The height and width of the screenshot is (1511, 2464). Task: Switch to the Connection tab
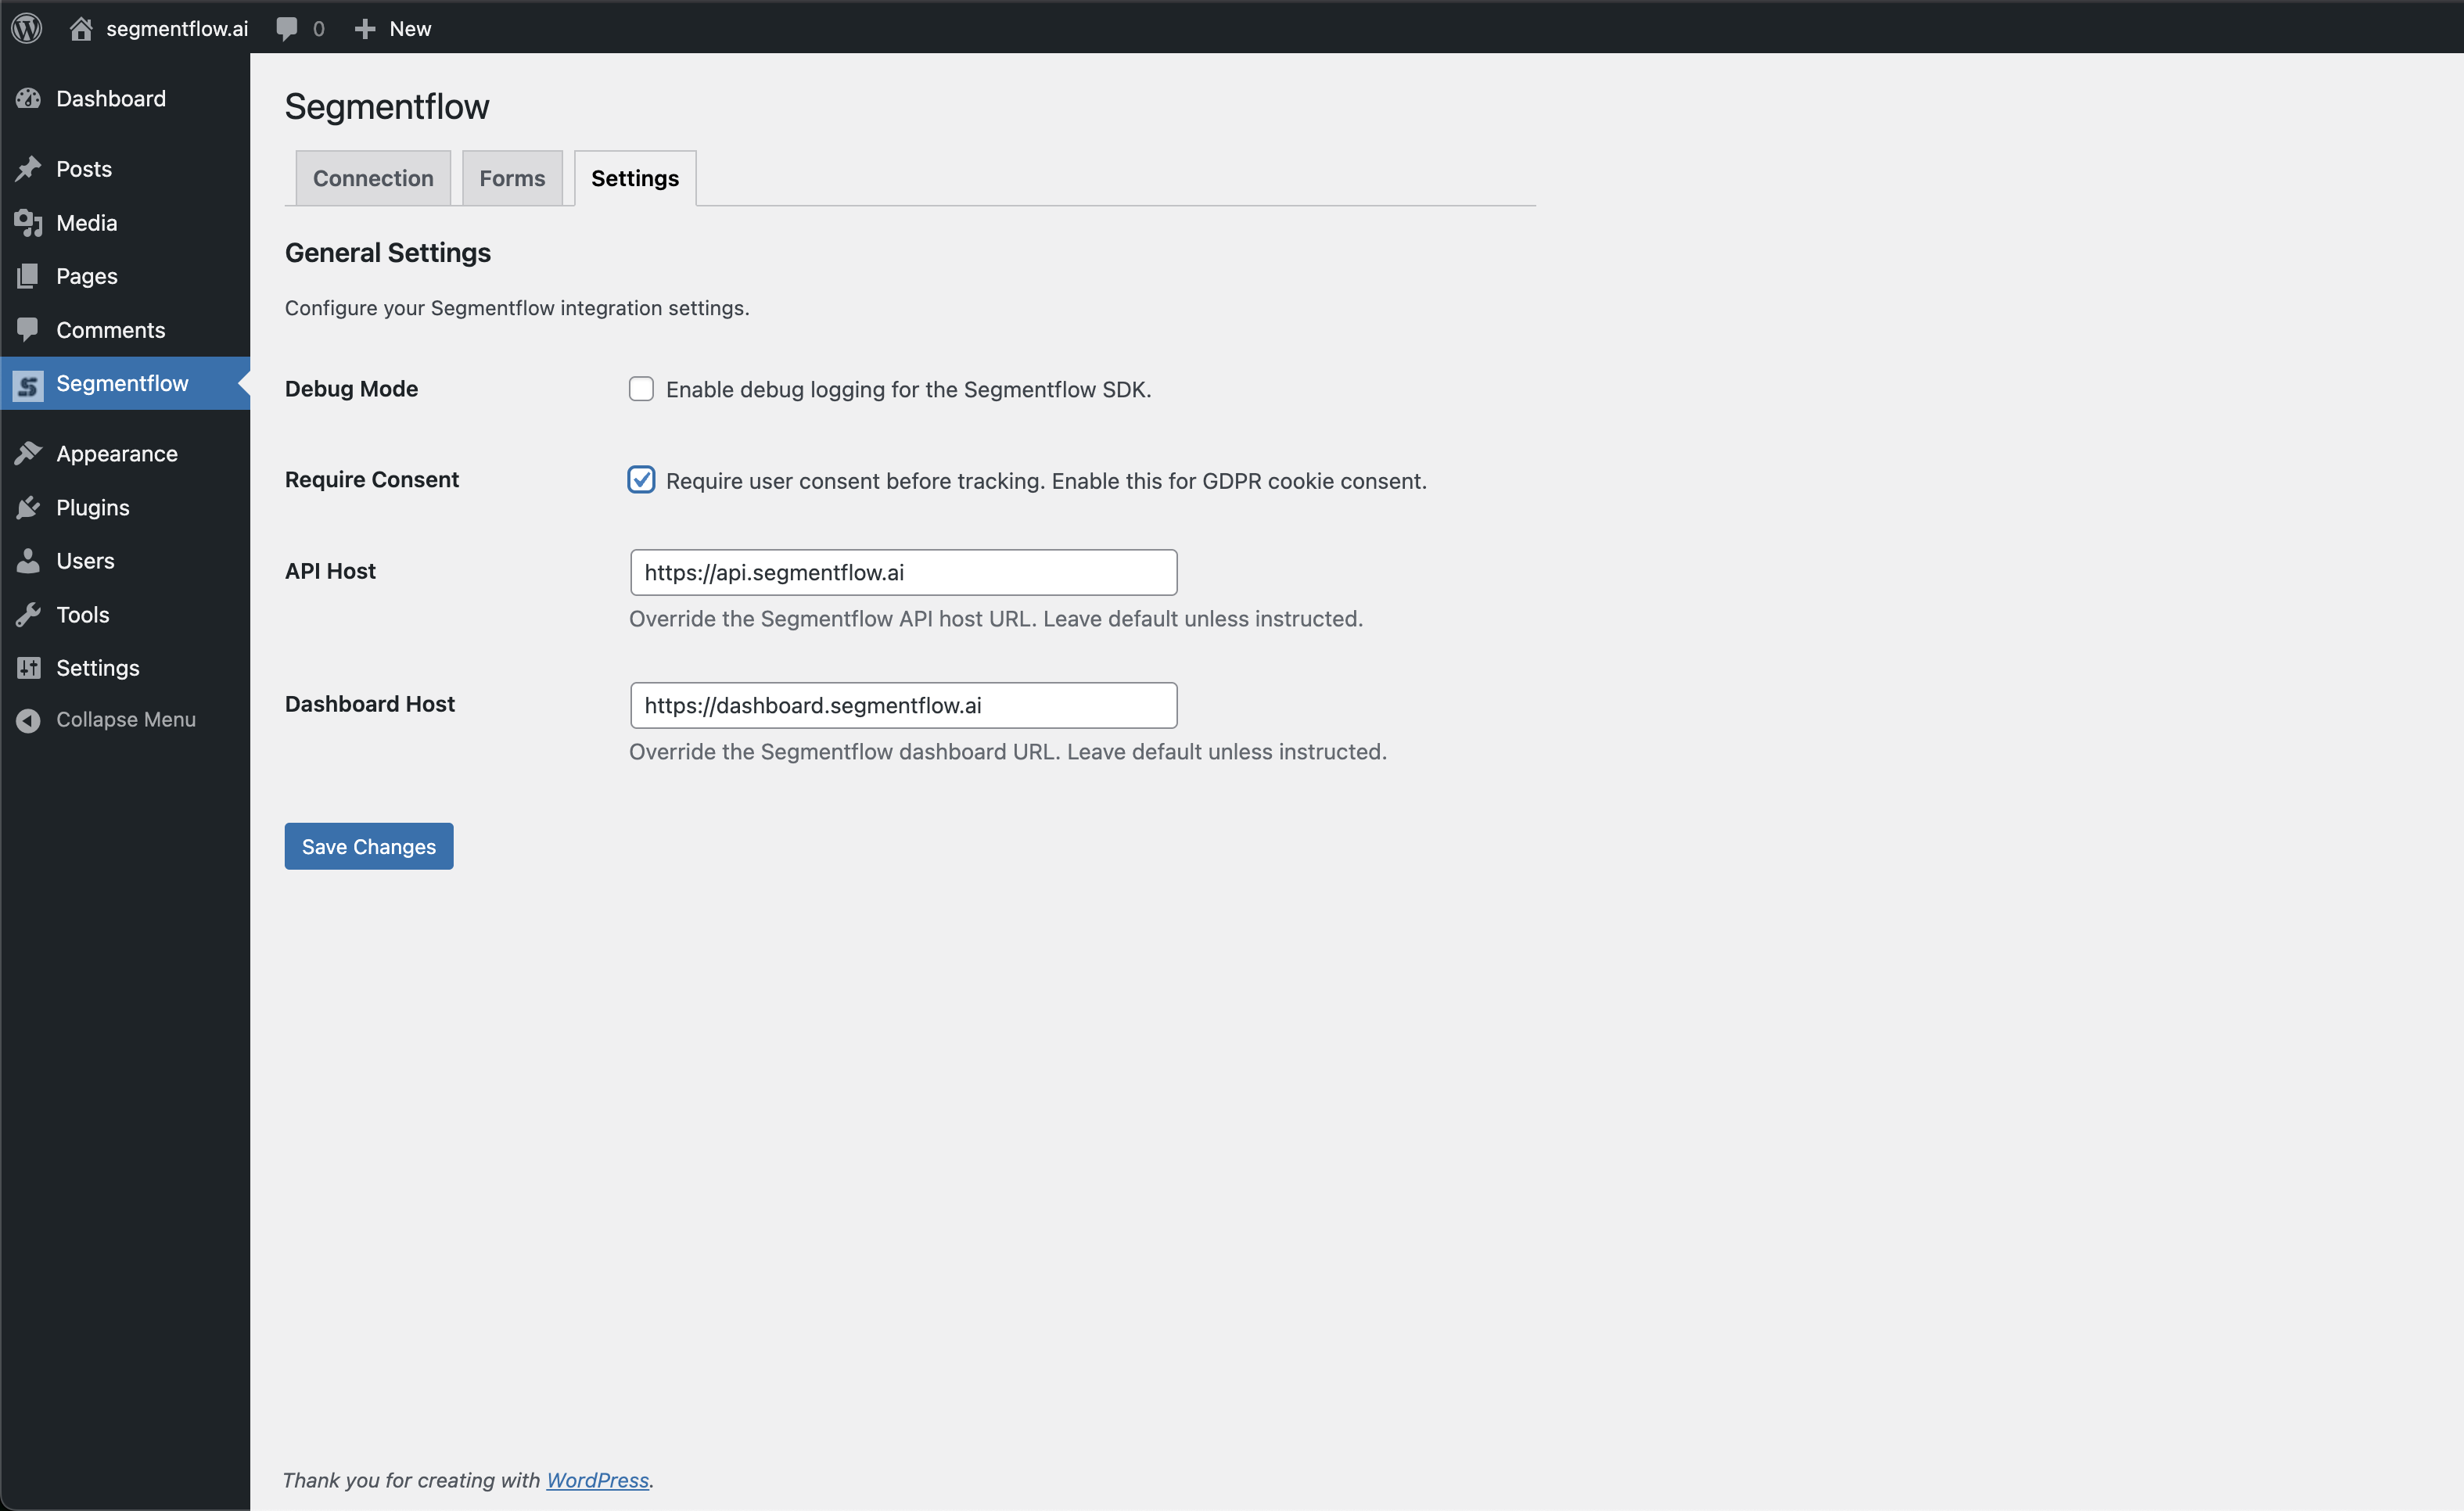pos(373,178)
